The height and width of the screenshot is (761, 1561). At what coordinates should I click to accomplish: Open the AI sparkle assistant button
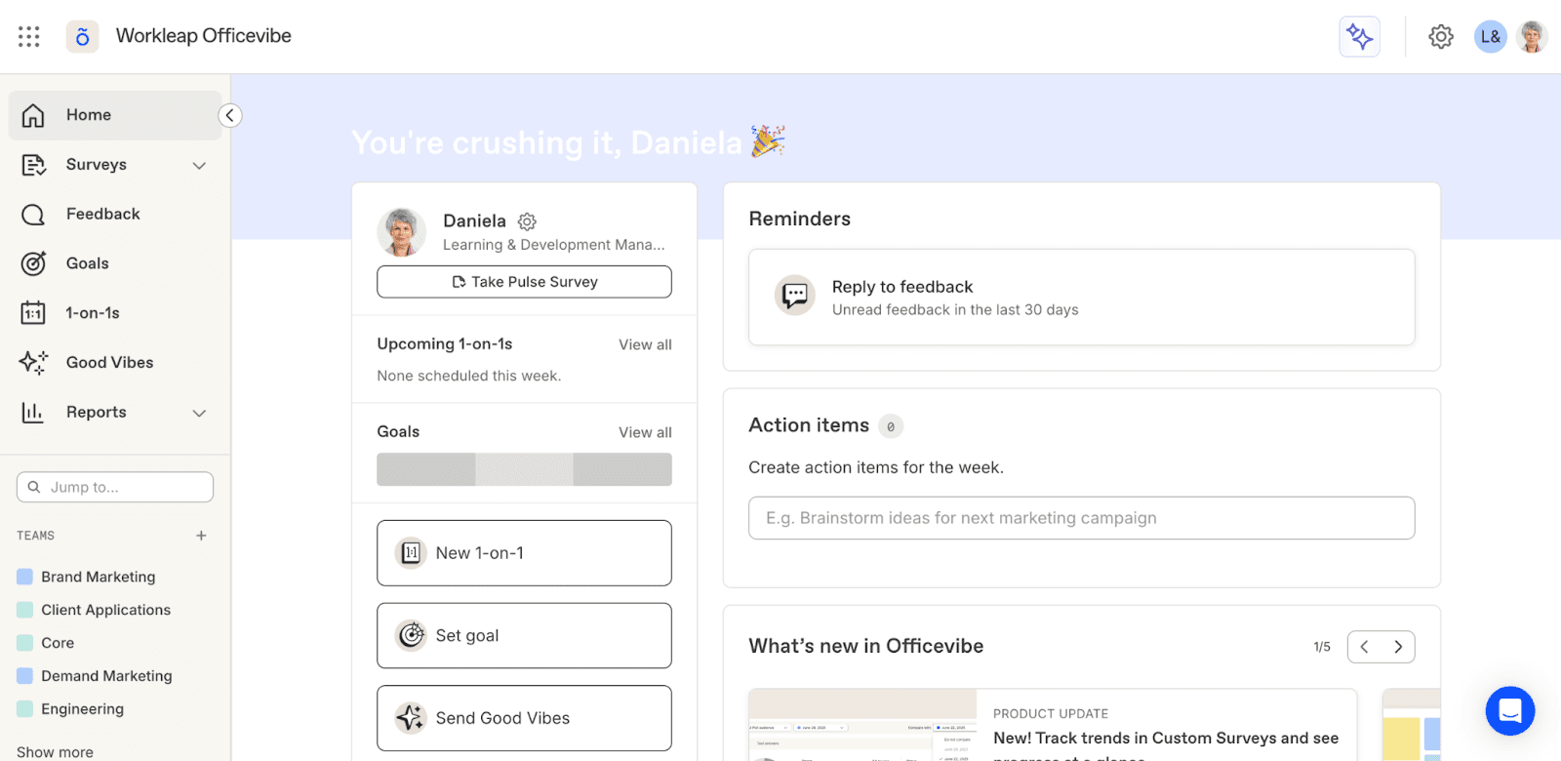[x=1359, y=37]
